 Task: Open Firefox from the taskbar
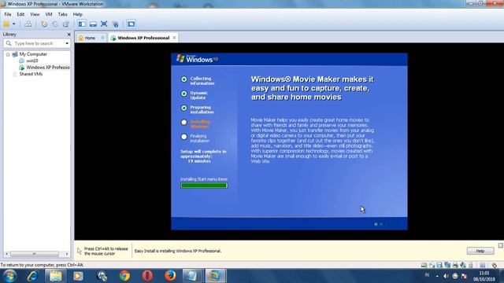click(x=170, y=276)
